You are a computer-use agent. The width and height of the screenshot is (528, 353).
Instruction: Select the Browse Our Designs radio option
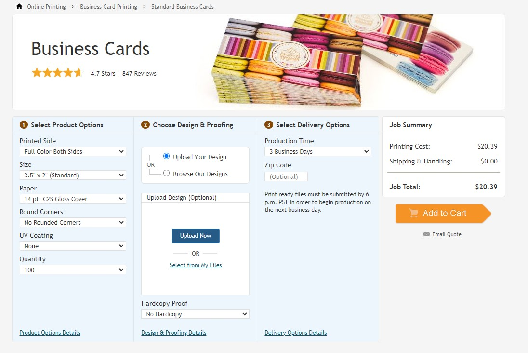pyautogui.click(x=166, y=173)
